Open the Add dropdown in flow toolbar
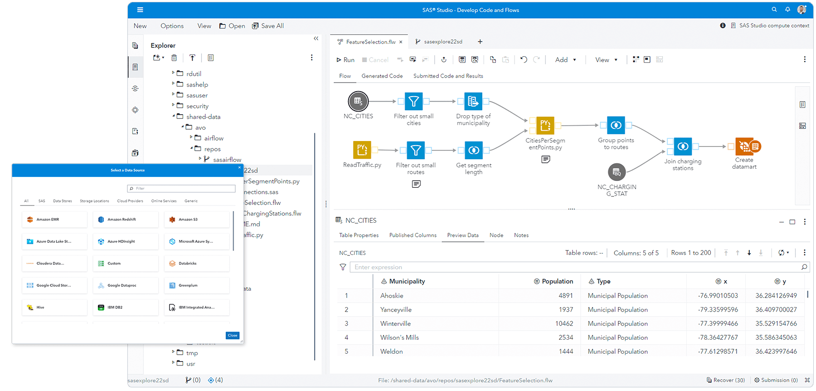This screenshot has width=816, height=391. point(566,60)
